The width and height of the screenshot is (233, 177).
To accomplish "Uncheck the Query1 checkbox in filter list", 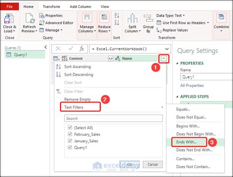I will click(x=70, y=148).
